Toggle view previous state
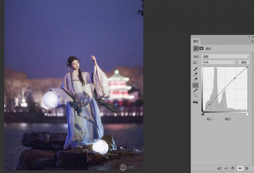254x173 pixels. 226,168
